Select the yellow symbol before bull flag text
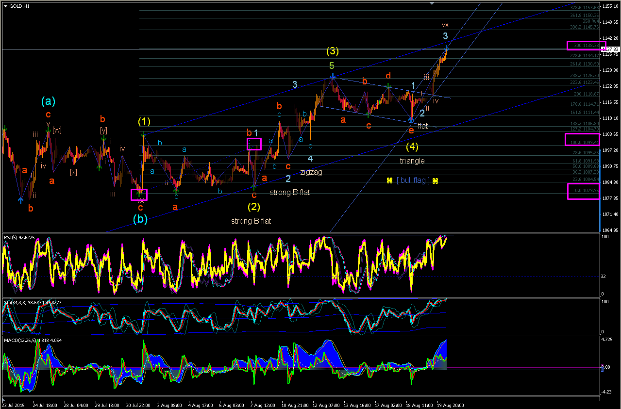Viewport: 621px width, 409px height. pyautogui.click(x=389, y=180)
